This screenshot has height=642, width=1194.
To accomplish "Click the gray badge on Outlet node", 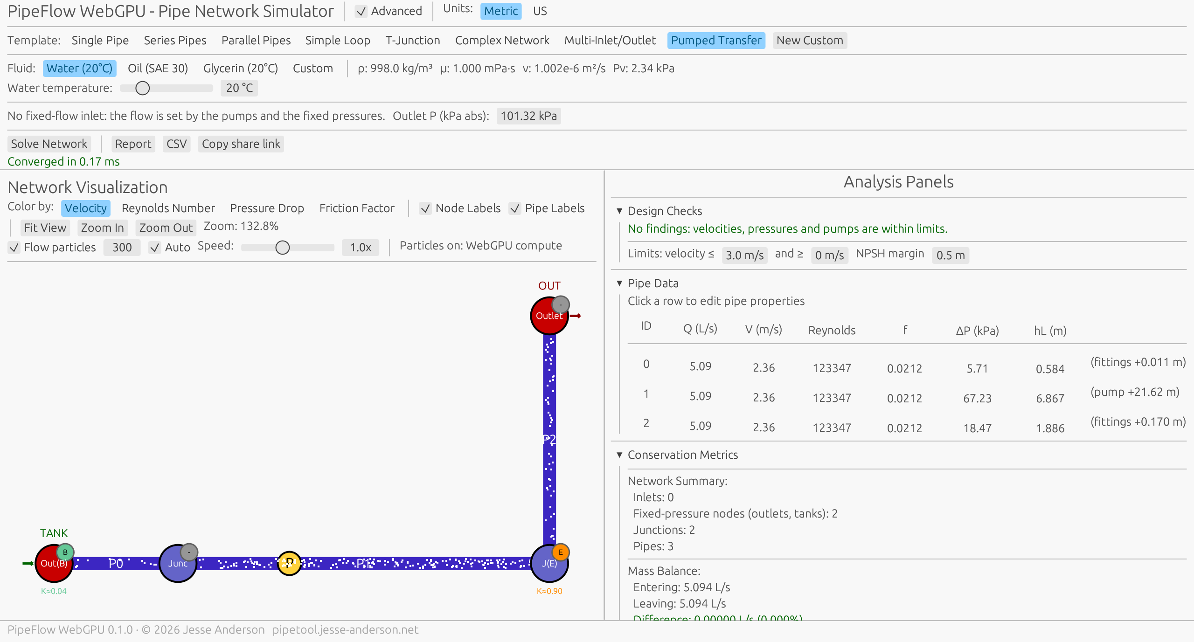I will pos(561,304).
